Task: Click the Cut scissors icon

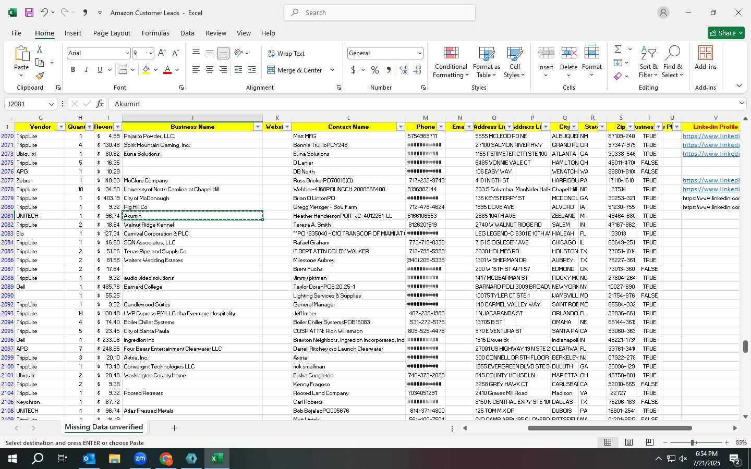Action: coord(40,49)
